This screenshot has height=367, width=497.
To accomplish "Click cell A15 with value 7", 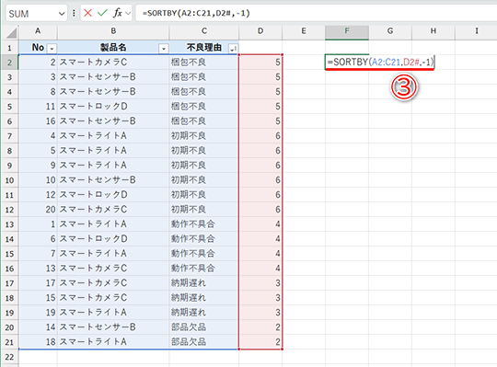I will pyautogui.click(x=38, y=254).
